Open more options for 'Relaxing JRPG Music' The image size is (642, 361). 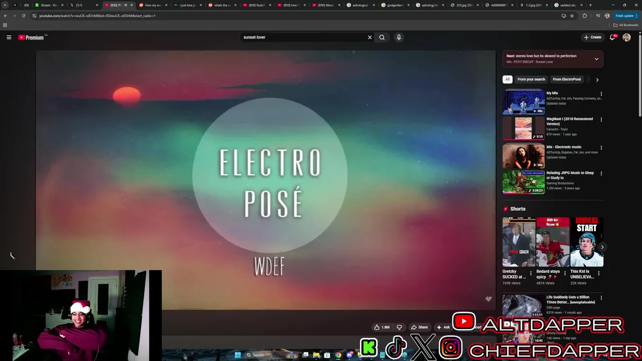tap(601, 173)
